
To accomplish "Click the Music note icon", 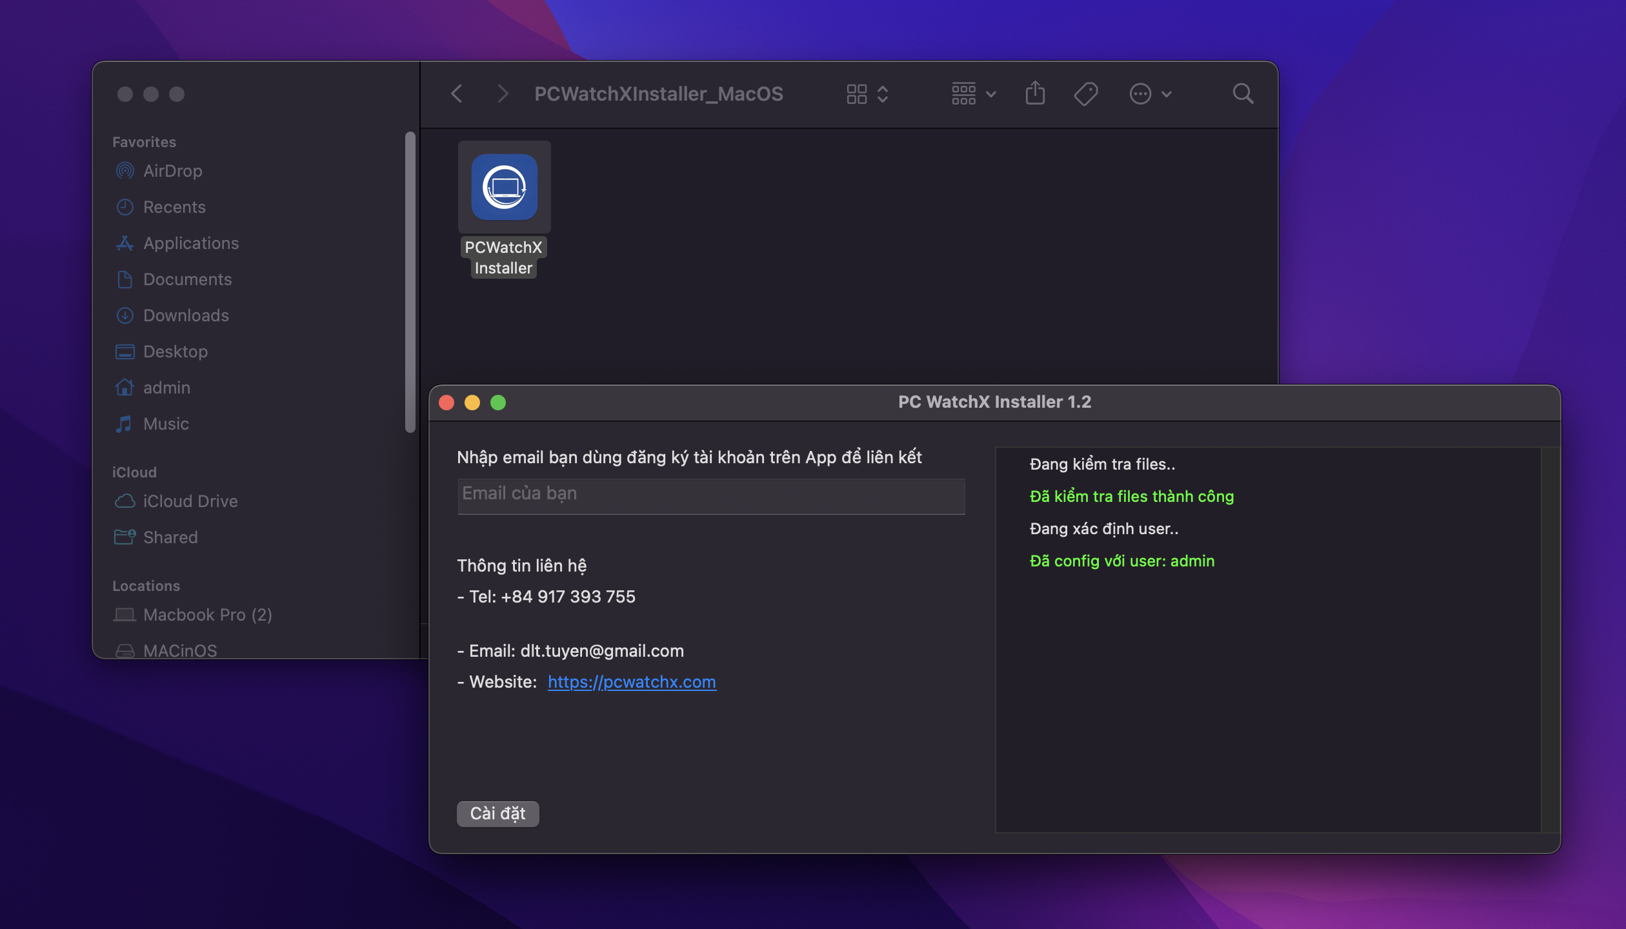I will click(124, 424).
